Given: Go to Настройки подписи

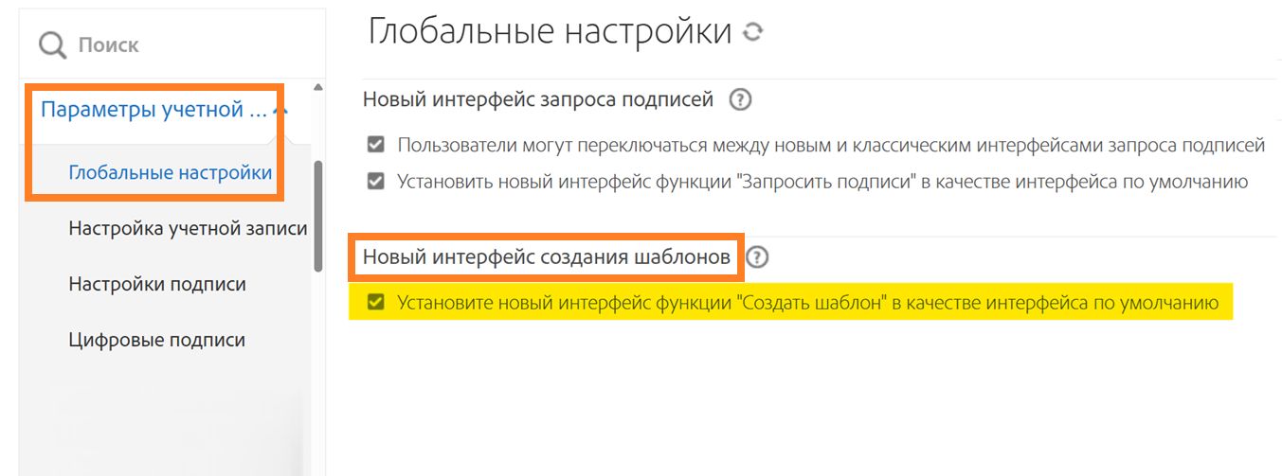Looking at the screenshot, I should [157, 284].
